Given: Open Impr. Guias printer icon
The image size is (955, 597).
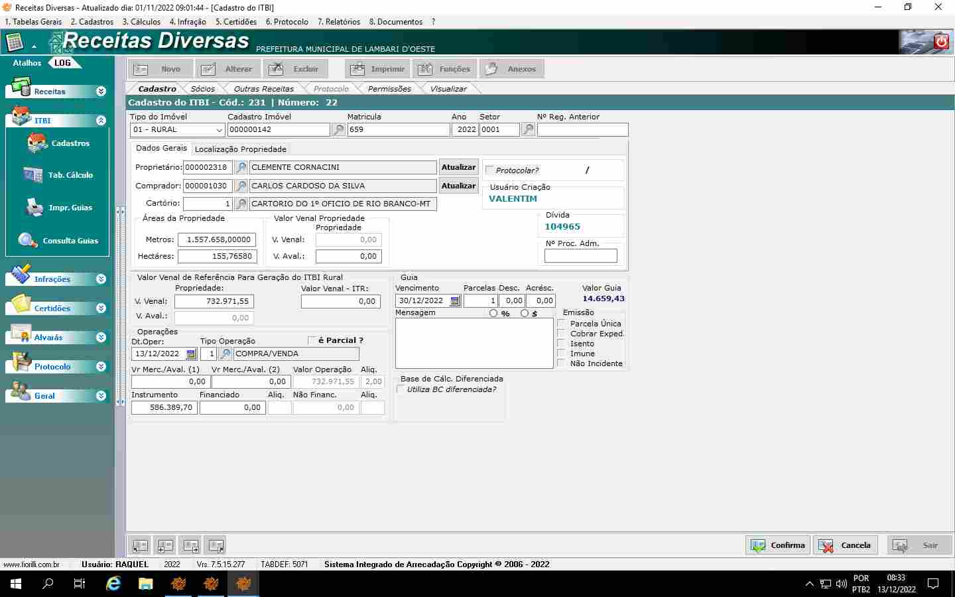Looking at the screenshot, I should coord(34,208).
